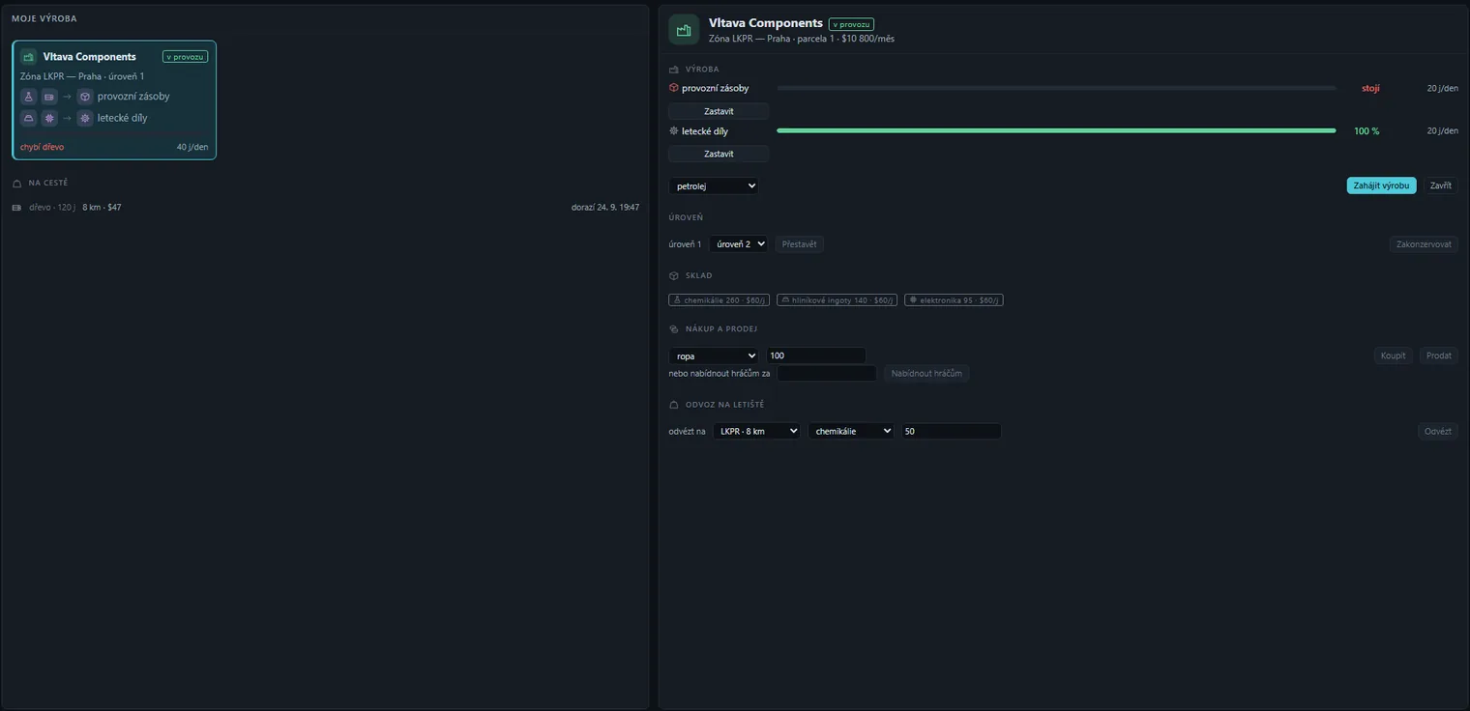Screen dimensions: 1470x711
Task: Stop provozní zásoby with Zastavit
Action: [719, 111]
